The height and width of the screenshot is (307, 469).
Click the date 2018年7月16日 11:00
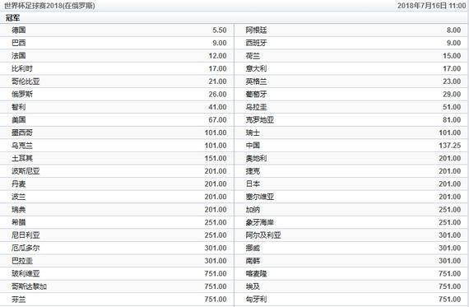pyautogui.click(x=431, y=6)
